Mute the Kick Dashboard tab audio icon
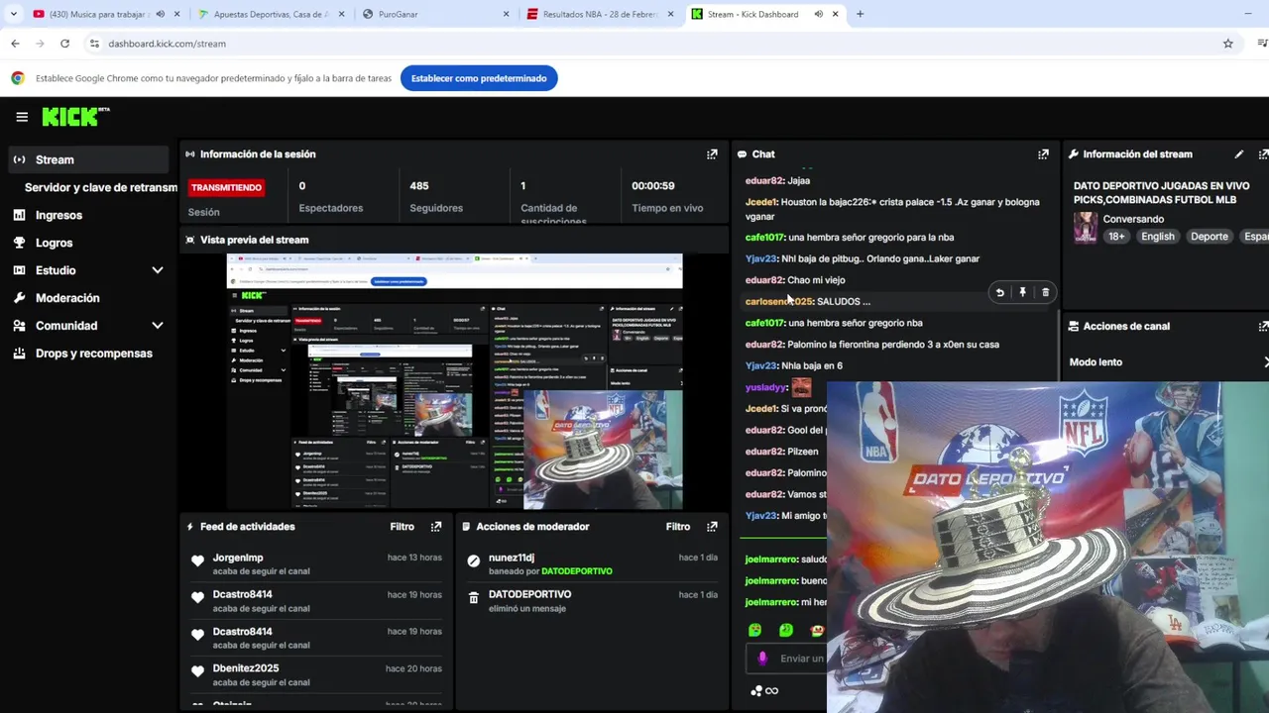 818,14
